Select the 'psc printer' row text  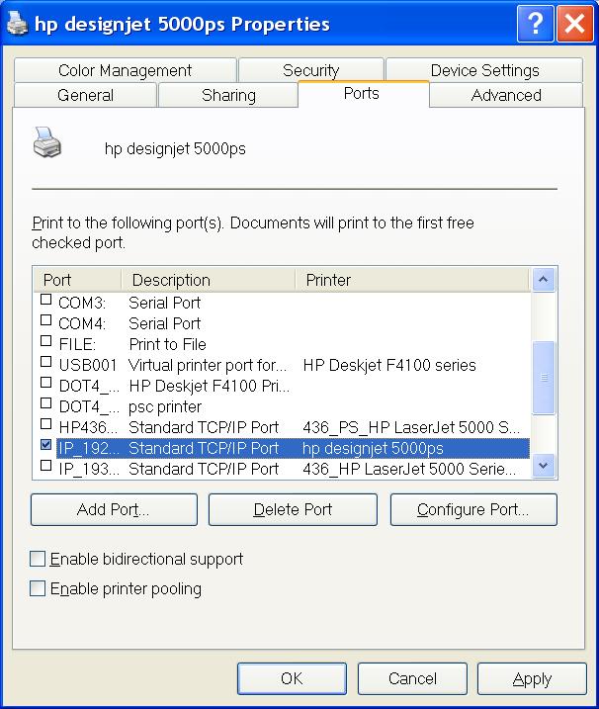[165, 407]
